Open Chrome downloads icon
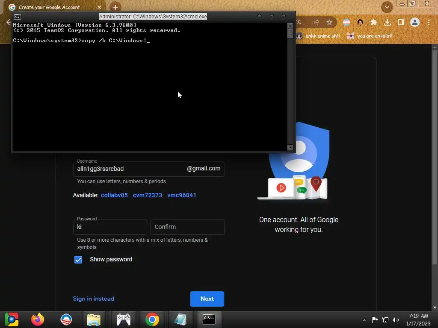 click(x=388, y=22)
